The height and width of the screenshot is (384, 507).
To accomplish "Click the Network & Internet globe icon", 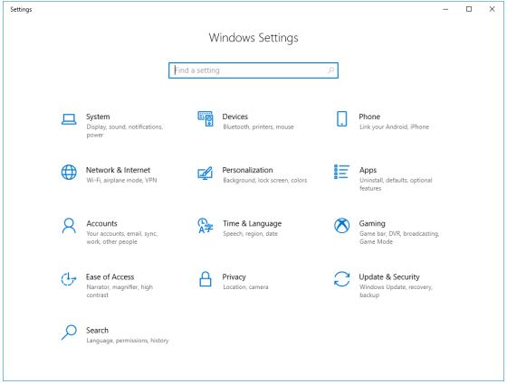I will pyautogui.click(x=69, y=172).
